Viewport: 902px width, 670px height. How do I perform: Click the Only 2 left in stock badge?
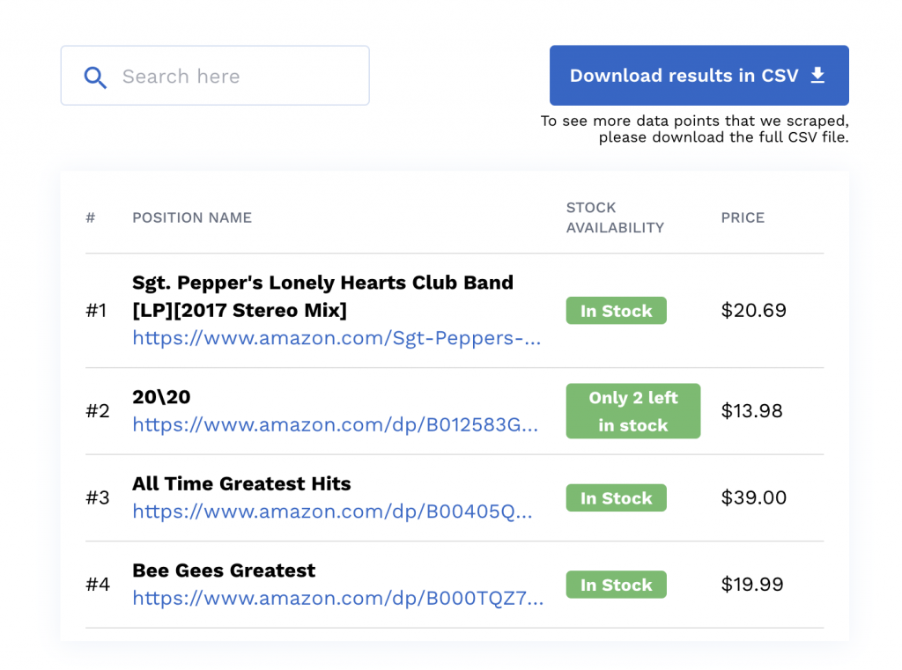632,410
